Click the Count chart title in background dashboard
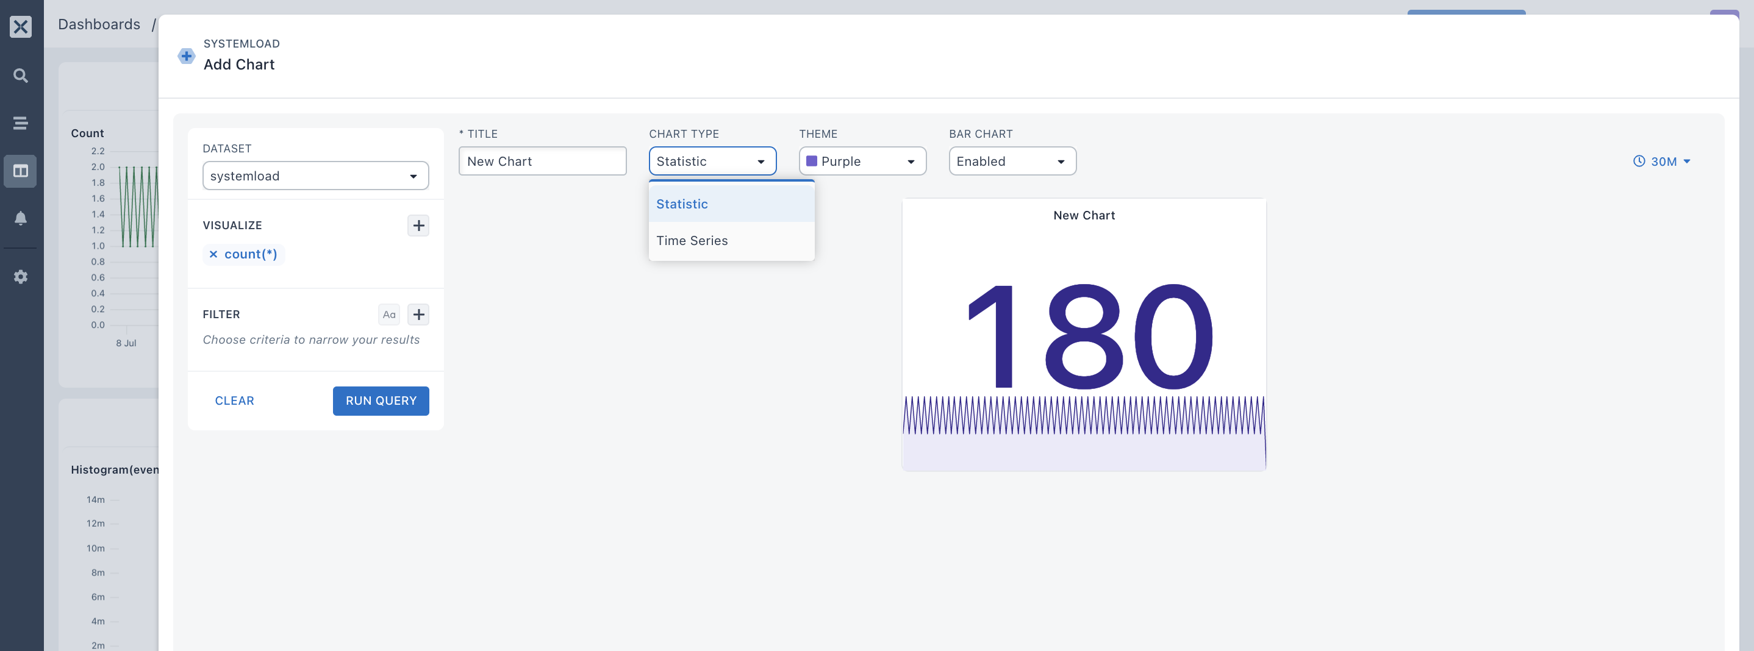1754x651 pixels. coord(87,133)
